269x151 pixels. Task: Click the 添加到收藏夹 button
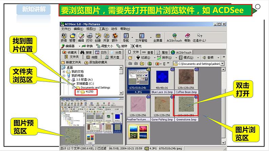(96, 62)
